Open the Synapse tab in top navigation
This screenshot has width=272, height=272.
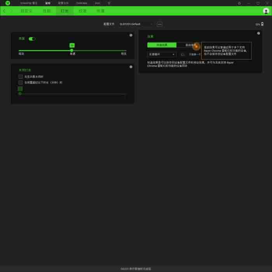pos(29,3)
